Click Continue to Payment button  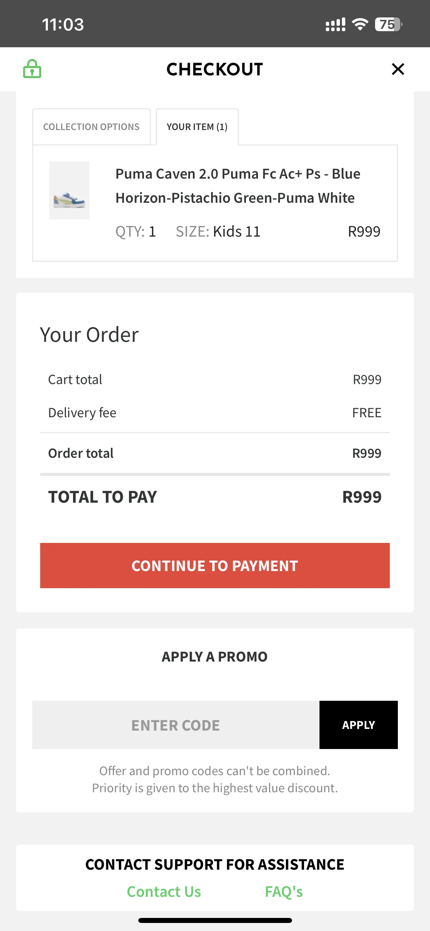point(215,565)
